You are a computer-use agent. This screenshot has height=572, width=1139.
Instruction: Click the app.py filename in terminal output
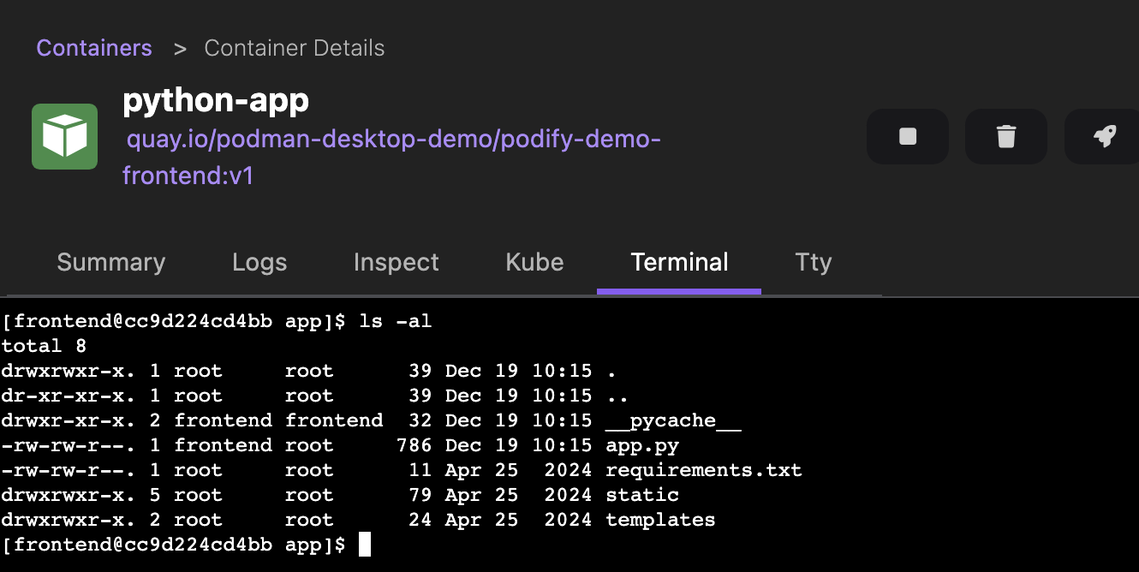[x=642, y=444]
